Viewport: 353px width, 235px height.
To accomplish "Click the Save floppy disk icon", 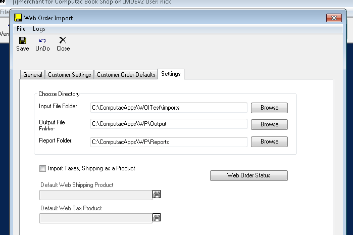I will [23, 40].
